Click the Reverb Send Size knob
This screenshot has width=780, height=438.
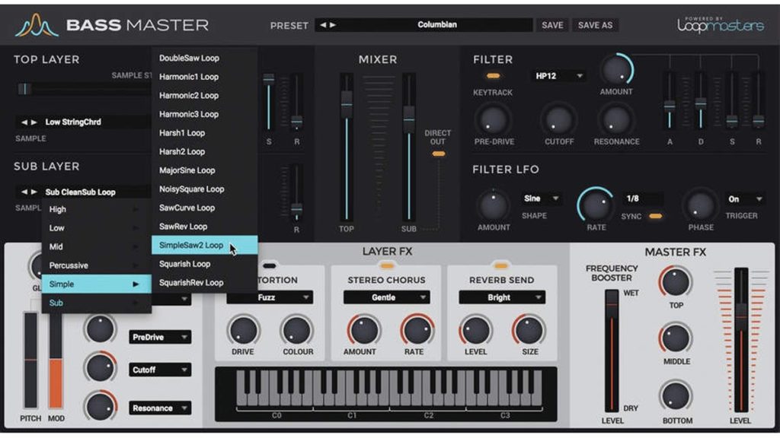coord(529,330)
